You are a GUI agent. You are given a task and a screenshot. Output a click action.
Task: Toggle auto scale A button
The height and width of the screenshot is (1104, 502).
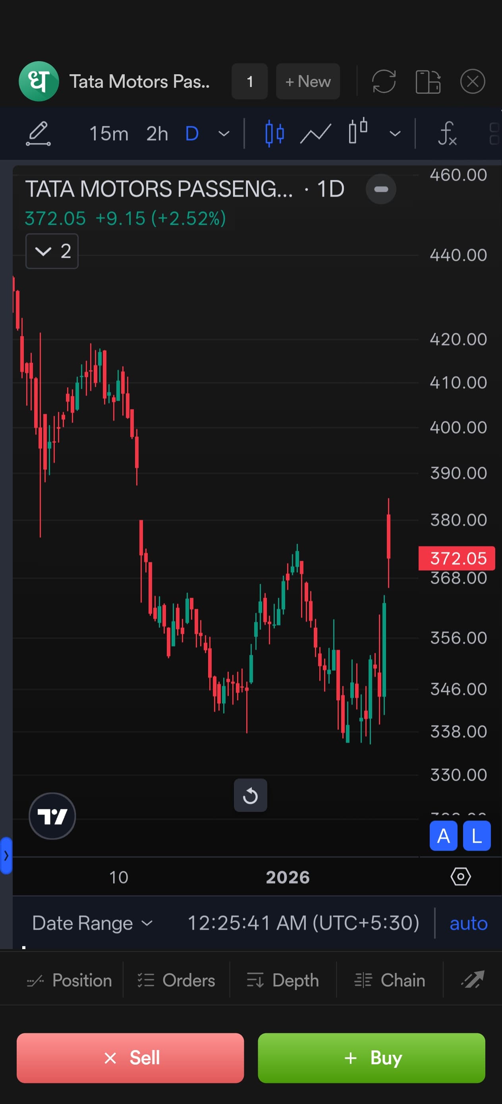[443, 836]
